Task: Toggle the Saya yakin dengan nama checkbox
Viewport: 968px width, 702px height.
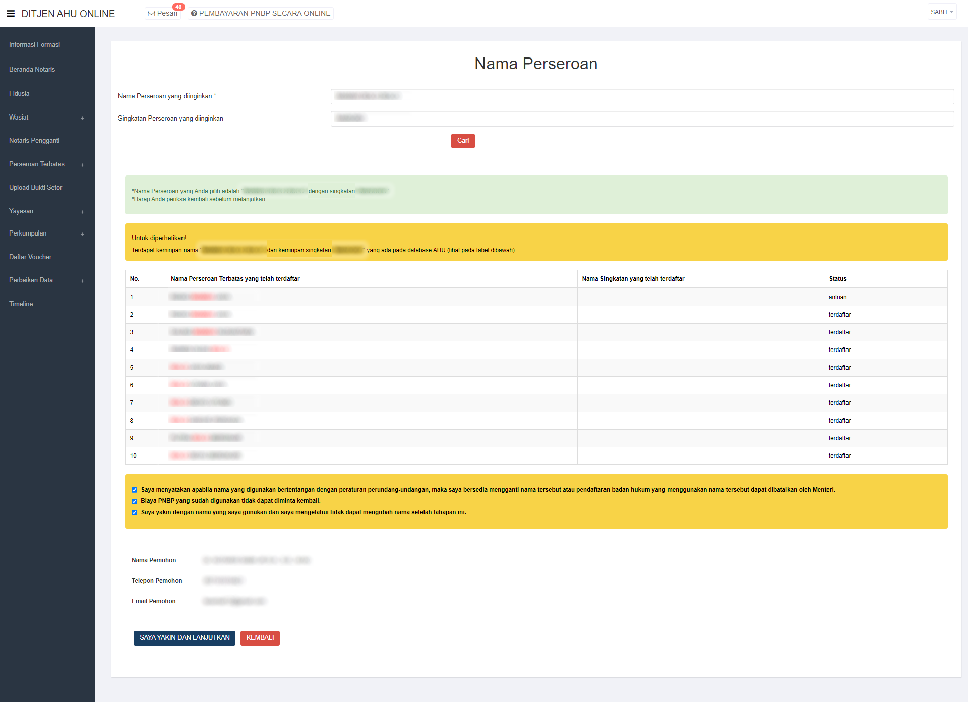Action: [135, 513]
